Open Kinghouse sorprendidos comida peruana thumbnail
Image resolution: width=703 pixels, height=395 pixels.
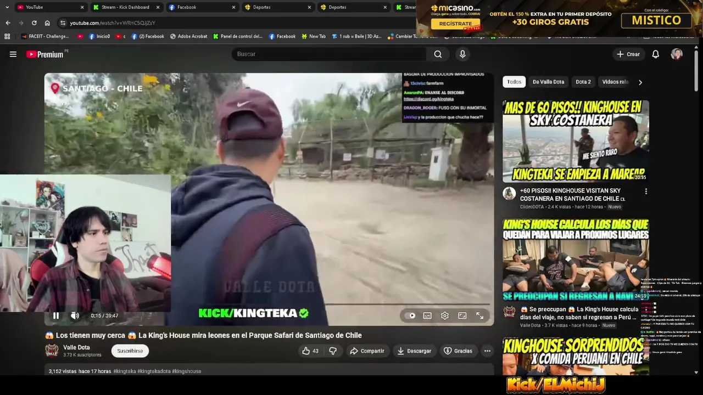pos(576,357)
